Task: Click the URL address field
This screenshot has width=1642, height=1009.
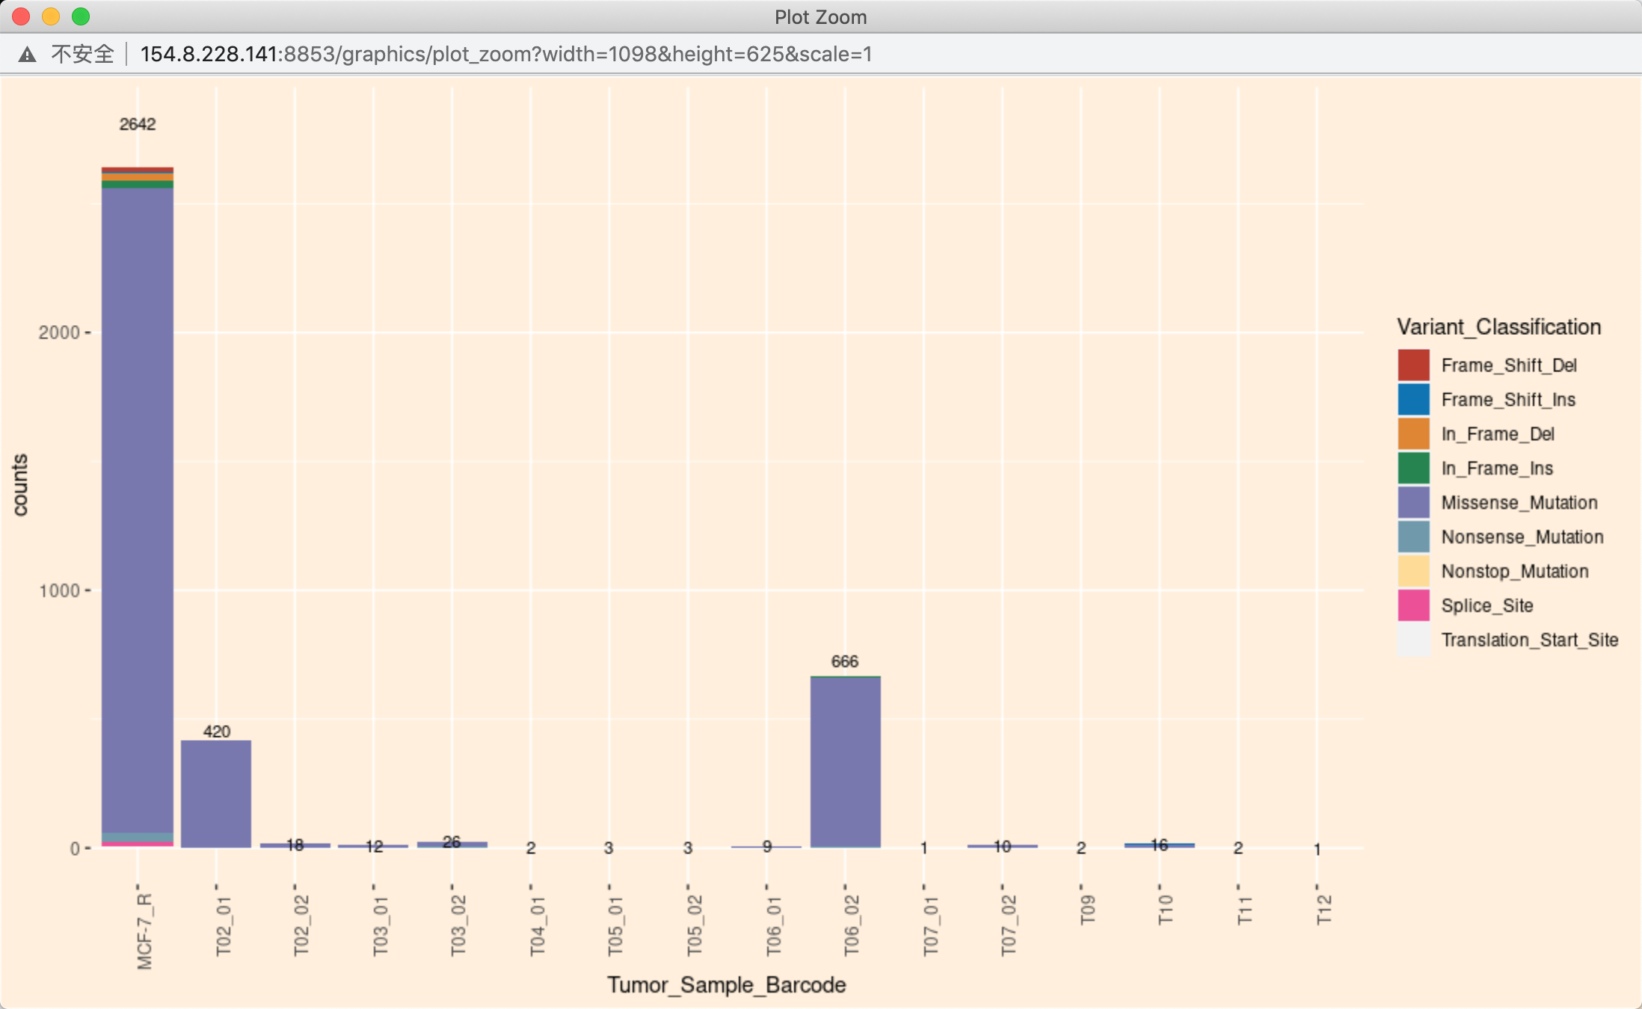Action: coord(505,55)
